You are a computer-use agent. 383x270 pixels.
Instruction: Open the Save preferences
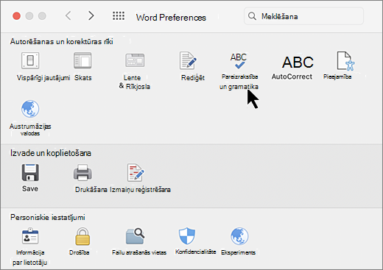[30, 172]
